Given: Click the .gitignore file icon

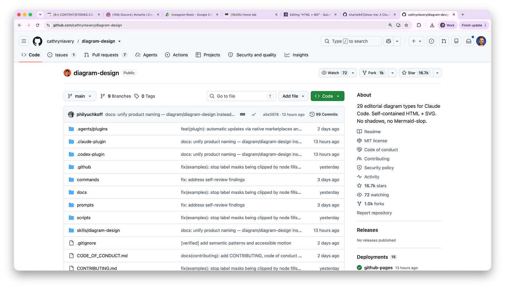Looking at the screenshot, I should point(71,243).
